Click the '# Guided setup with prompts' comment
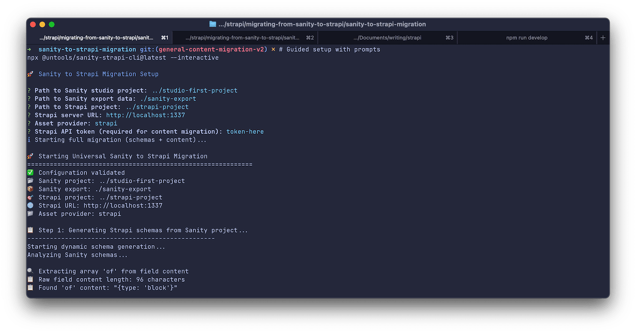 pyautogui.click(x=330, y=49)
